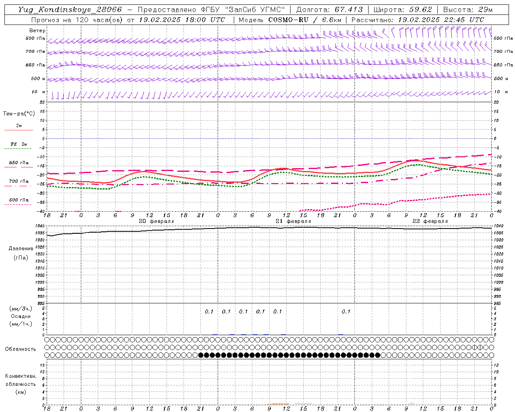Click the first filled black circle in the cloudiness rows

tap(201, 355)
